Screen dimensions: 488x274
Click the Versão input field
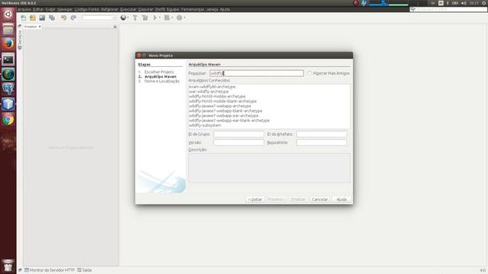[x=239, y=142]
